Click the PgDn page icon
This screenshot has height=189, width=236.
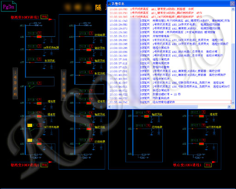tap(9, 6)
